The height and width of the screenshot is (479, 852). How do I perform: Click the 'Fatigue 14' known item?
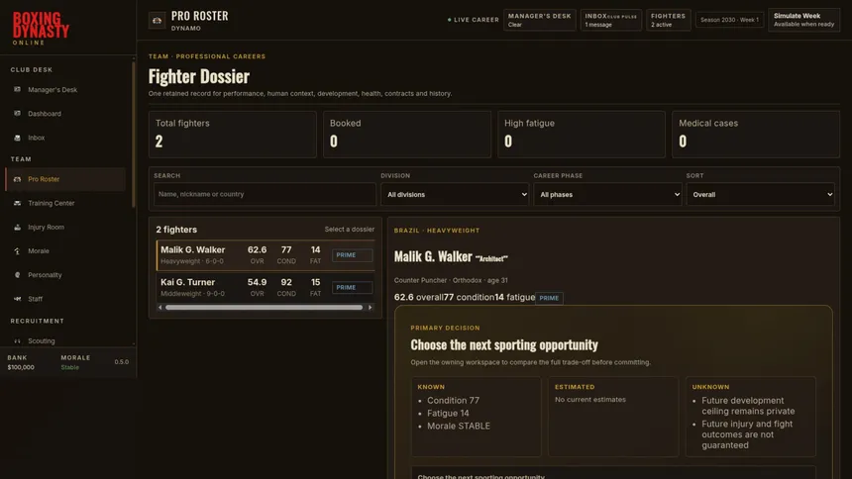(448, 414)
